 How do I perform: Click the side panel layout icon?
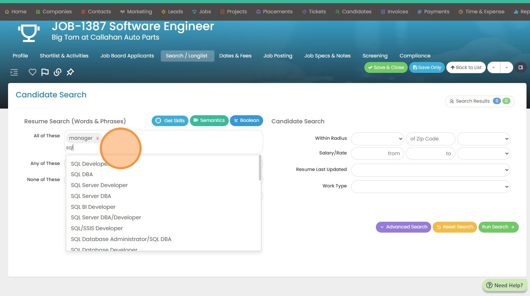521,67
